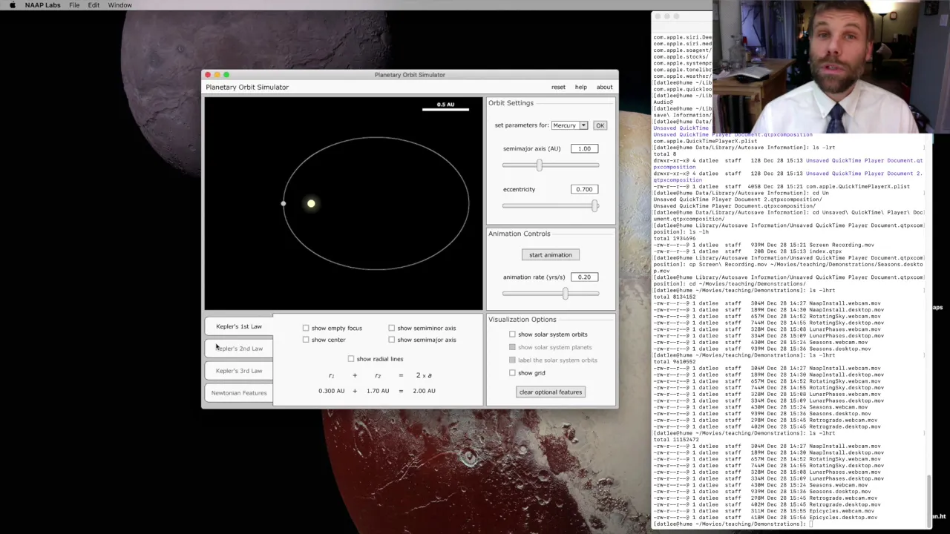This screenshot has width=950, height=534.
Task: Select the Kepler's 1st Law tab
Action: 239,326
